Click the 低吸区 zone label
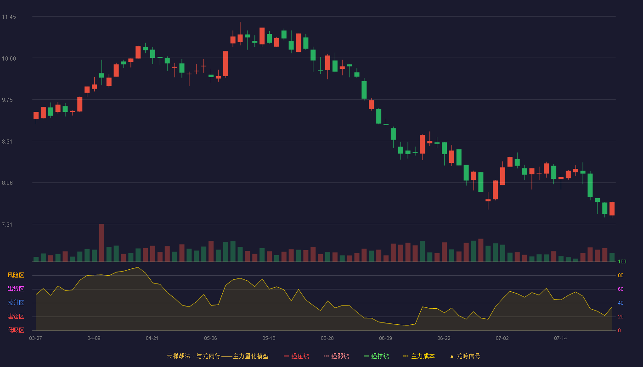The image size is (643, 367). (16, 330)
